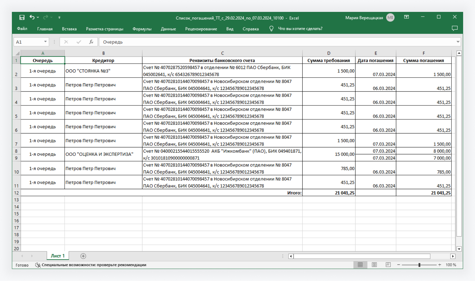Click the next sheet navigation arrow

[x=32, y=256]
